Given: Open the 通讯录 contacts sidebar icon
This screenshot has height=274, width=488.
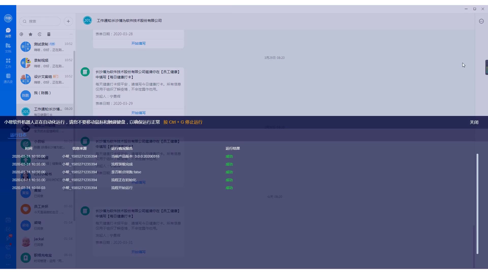Looking at the screenshot, I should coord(8,78).
